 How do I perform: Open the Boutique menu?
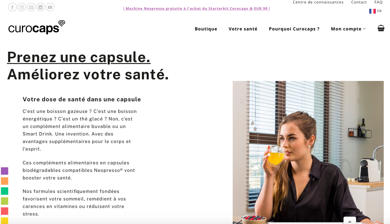coord(206,29)
